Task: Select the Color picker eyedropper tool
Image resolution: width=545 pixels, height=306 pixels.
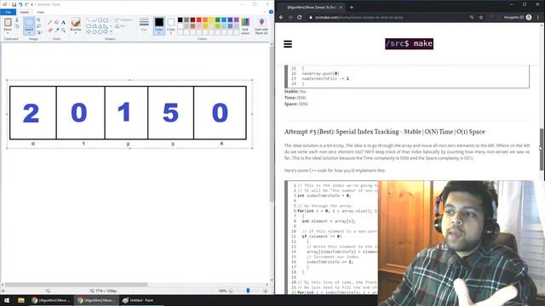Action: [57, 31]
